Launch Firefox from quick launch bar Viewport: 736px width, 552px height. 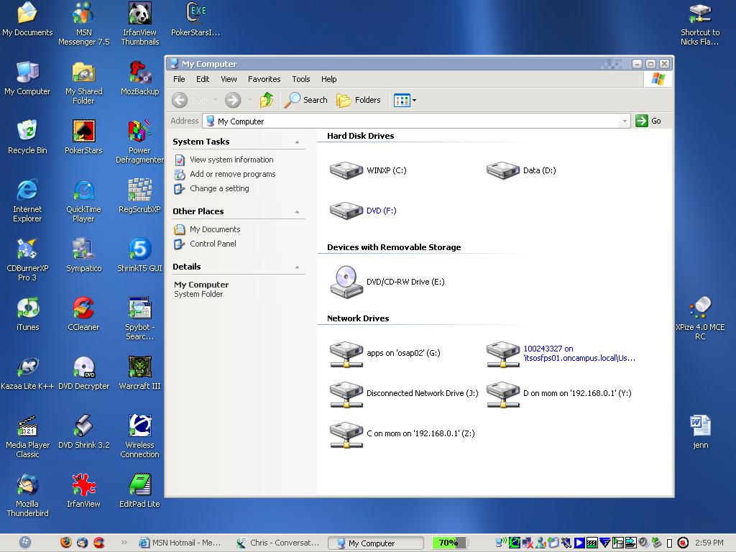[x=66, y=543]
